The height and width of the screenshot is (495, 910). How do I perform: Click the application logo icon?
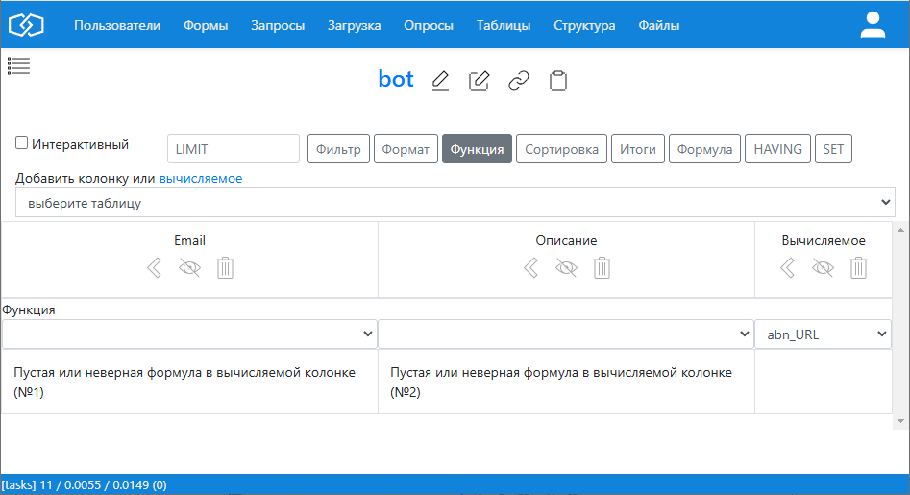(26, 25)
